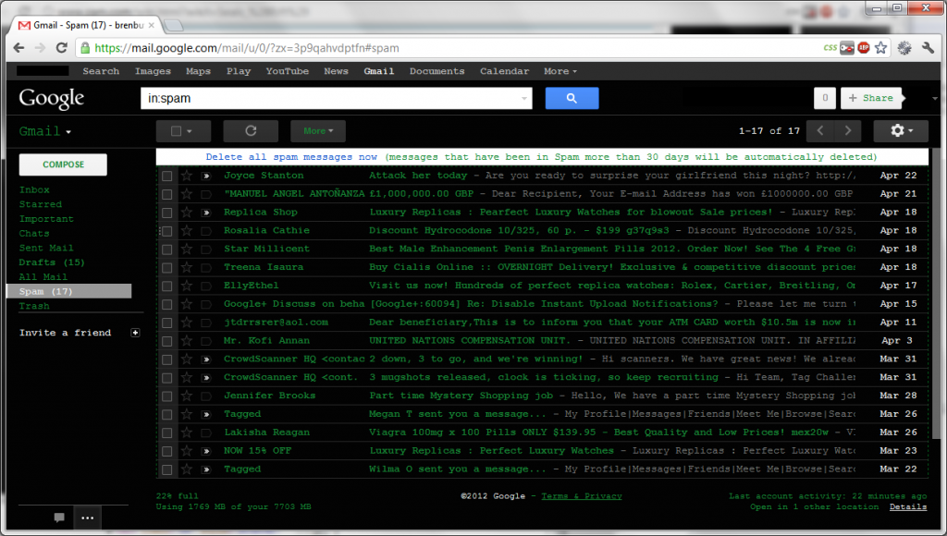Go to the Inbox folder
Screen dimensions: 947x536
point(34,189)
